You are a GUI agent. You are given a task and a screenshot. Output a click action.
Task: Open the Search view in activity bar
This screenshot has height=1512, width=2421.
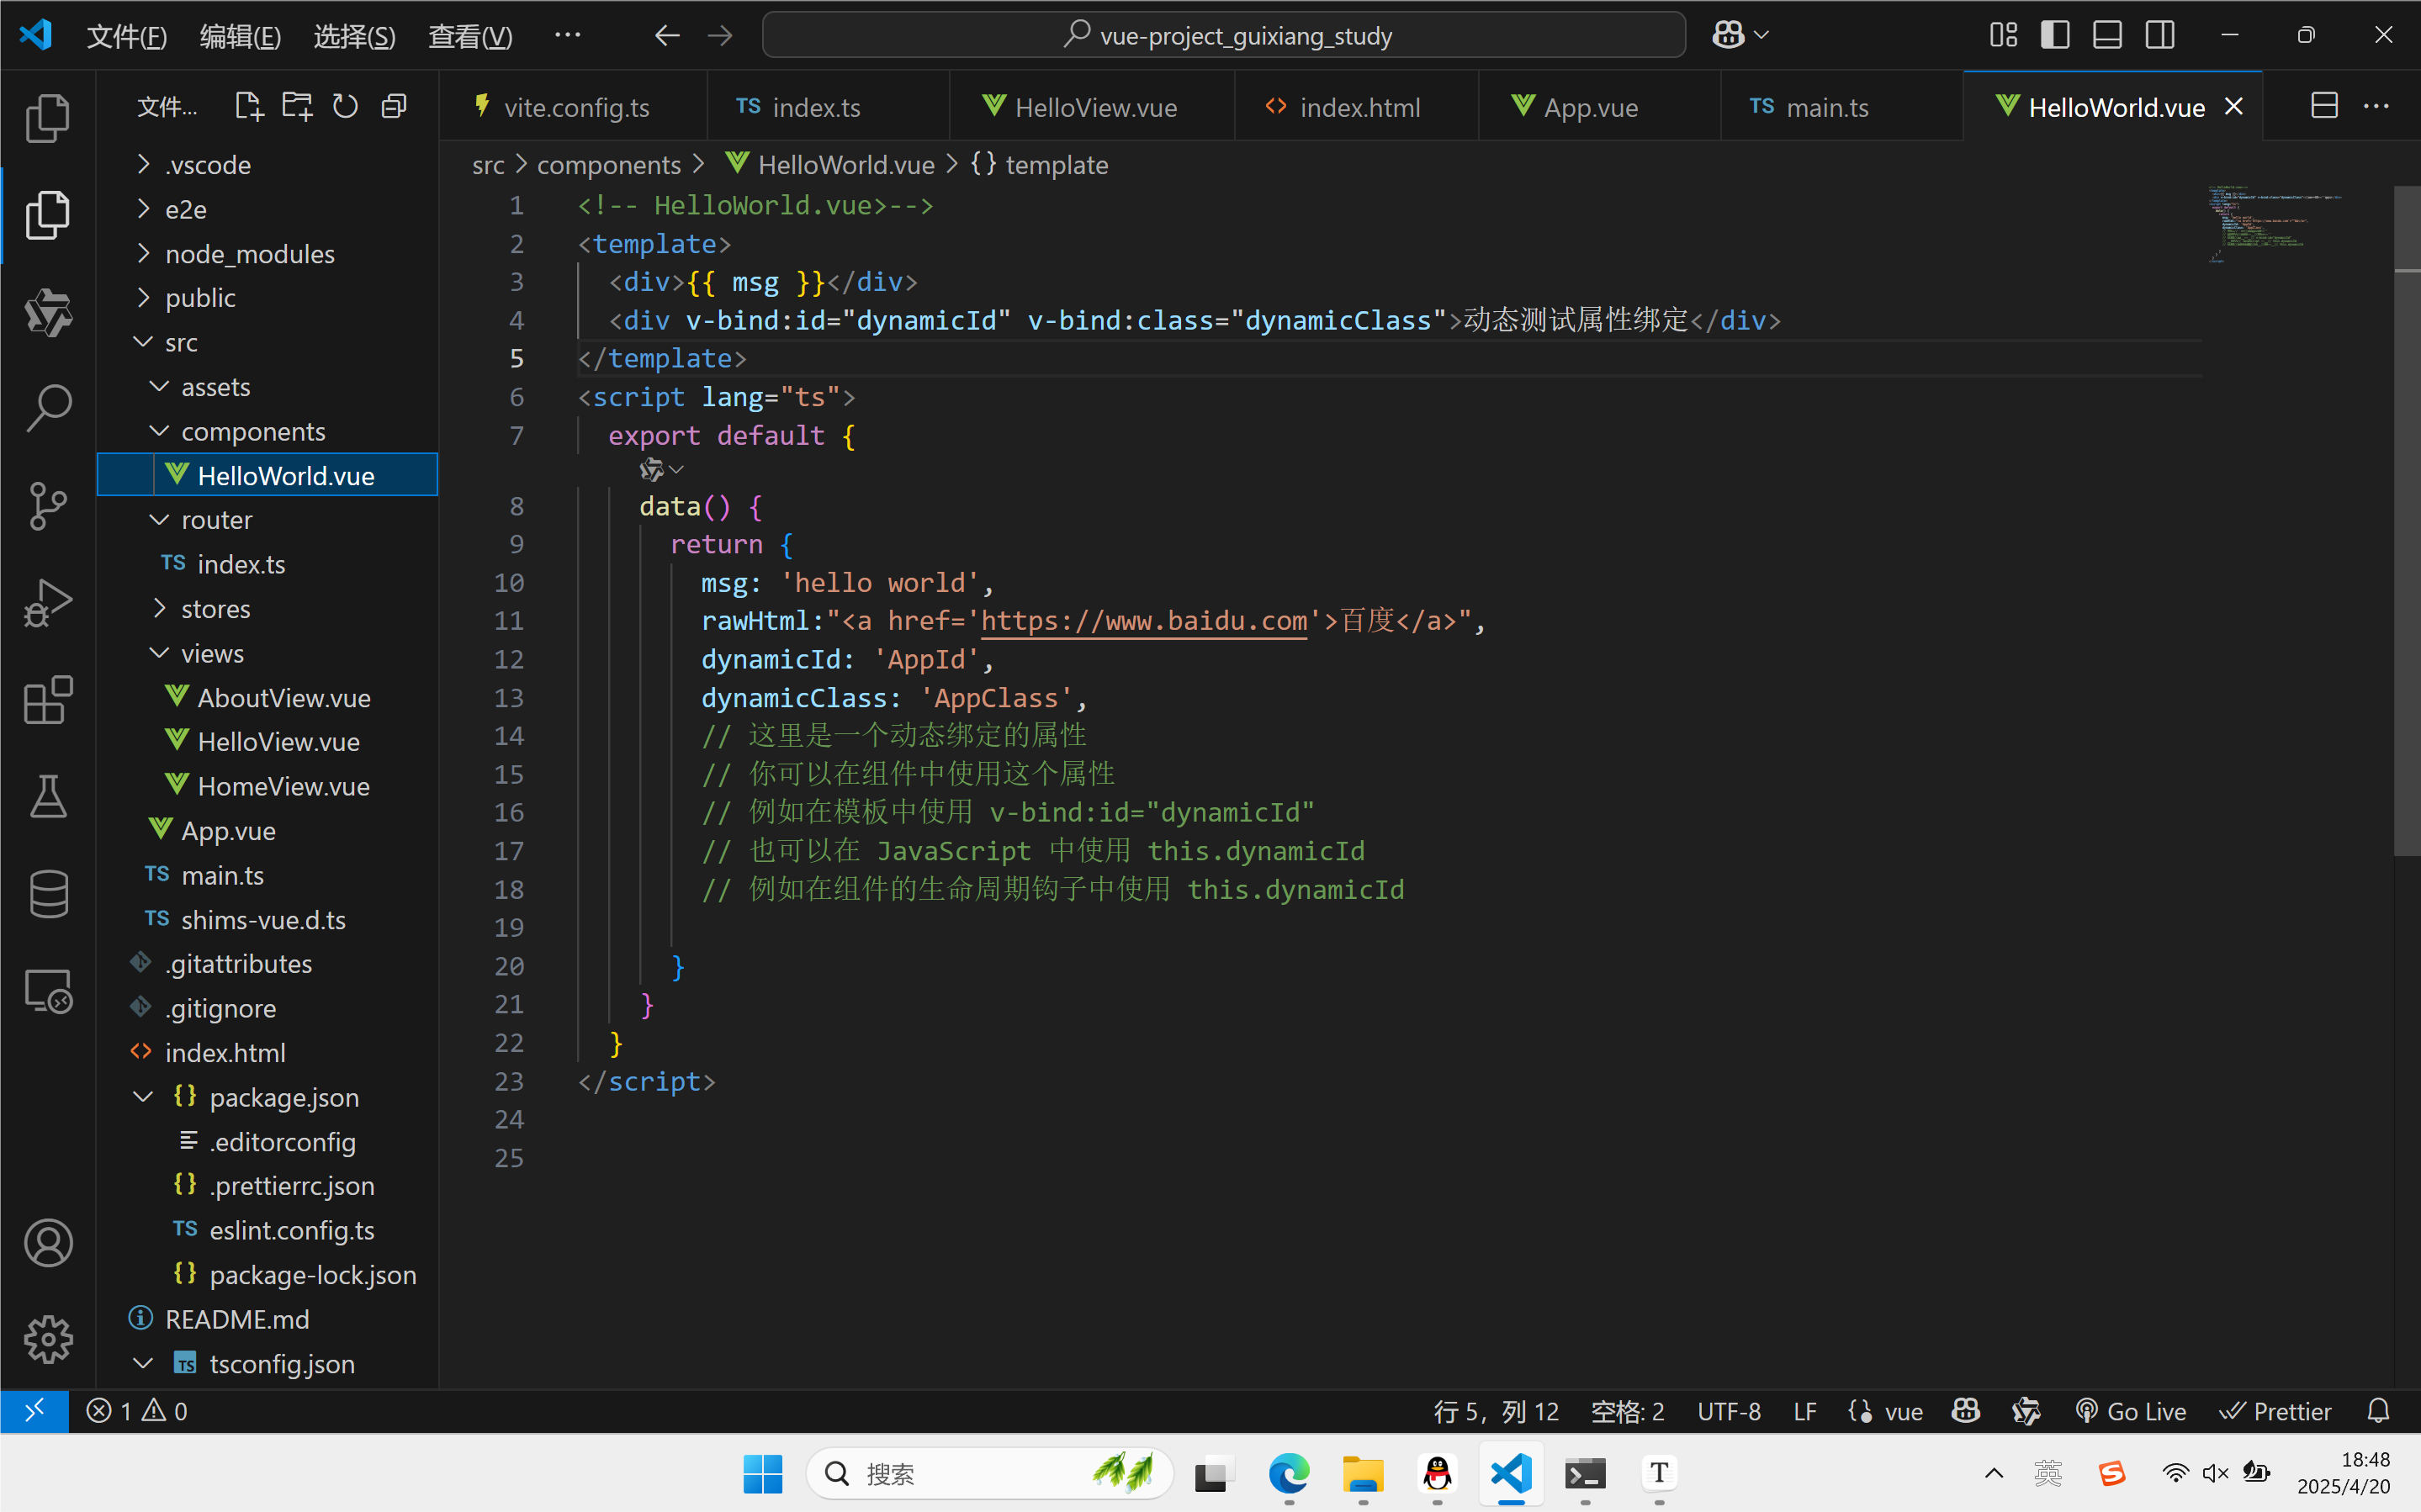(47, 408)
